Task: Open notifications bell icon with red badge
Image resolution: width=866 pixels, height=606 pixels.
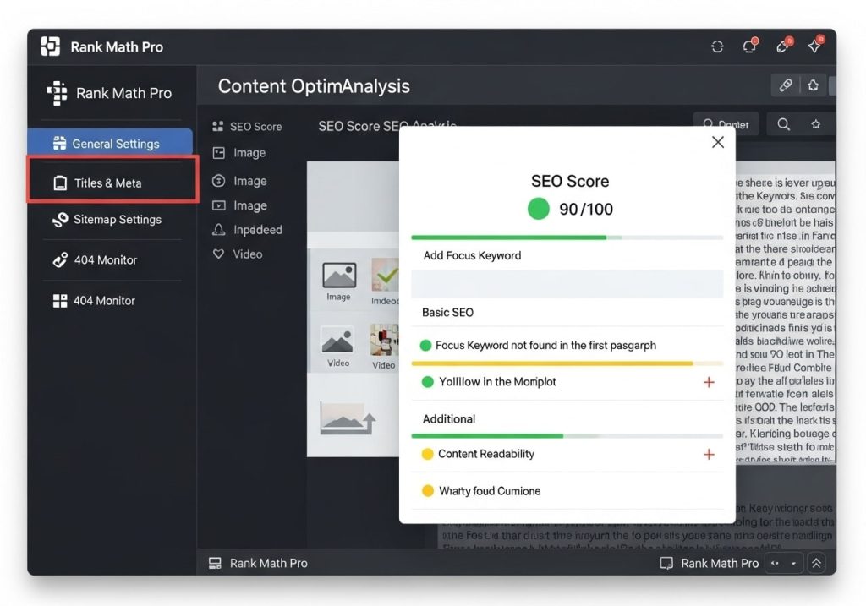Action: pyautogui.click(x=751, y=46)
